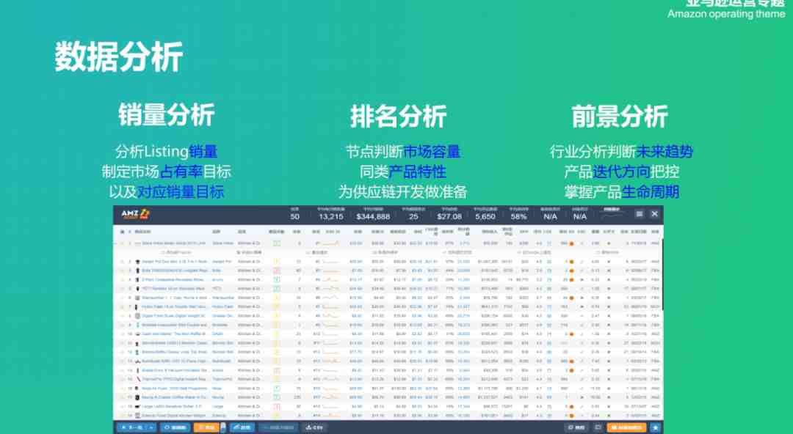Close the AMZ Scout panel with the X
The width and height of the screenshot is (793, 434).
point(654,214)
